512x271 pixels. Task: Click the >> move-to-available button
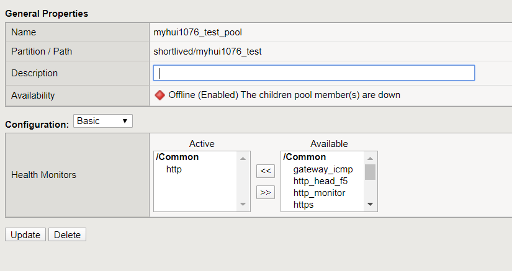[266, 192]
